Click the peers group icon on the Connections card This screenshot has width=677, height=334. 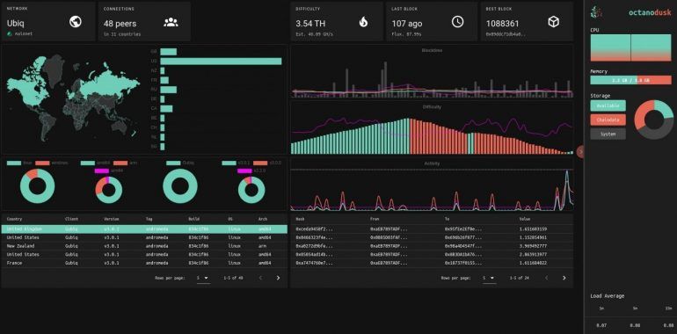tap(171, 22)
